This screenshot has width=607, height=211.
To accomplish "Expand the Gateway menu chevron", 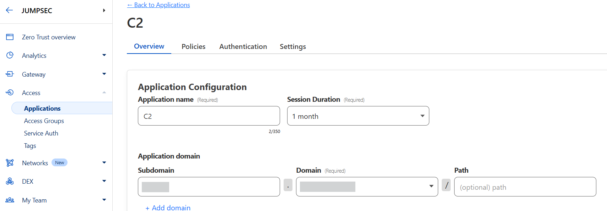I will pyautogui.click(x=104, y=74).
